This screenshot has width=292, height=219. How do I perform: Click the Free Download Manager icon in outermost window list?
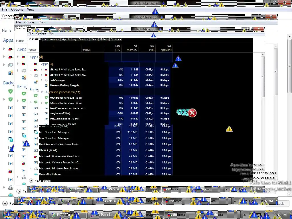(11, 139)
